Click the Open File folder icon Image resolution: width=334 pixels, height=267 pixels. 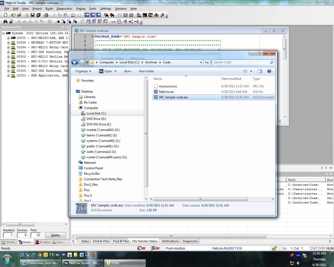19,15
